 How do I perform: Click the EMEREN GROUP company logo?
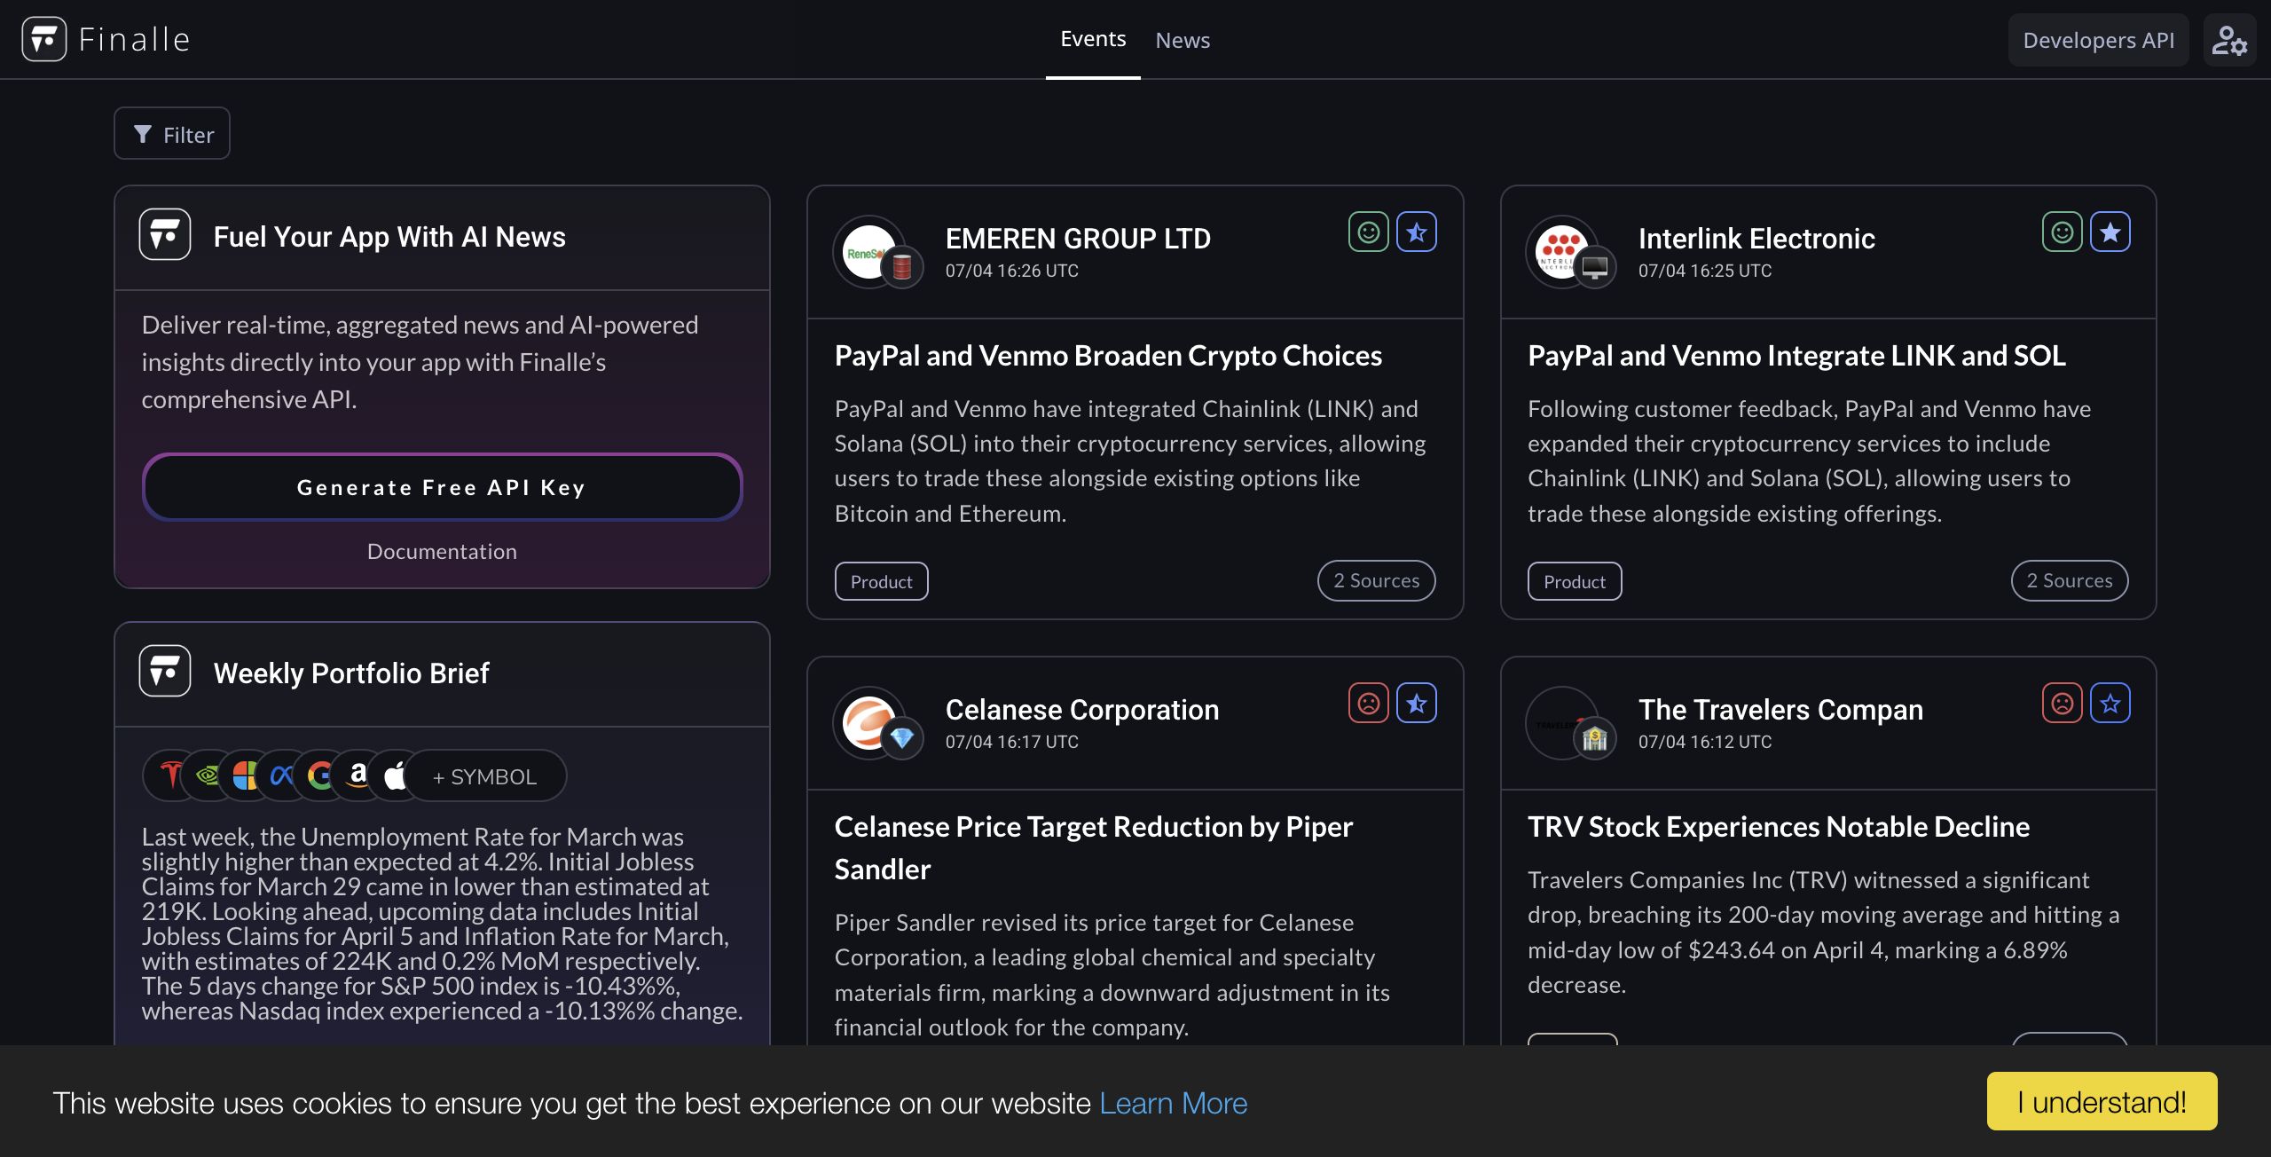point(869,252)
